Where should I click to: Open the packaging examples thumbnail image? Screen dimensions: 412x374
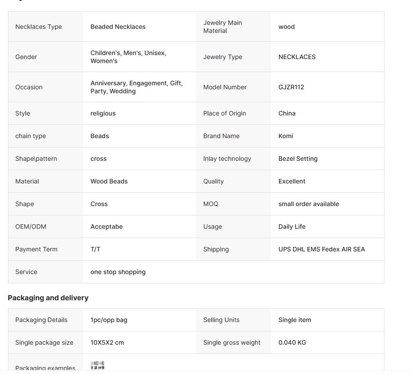(x=98, y=366)
